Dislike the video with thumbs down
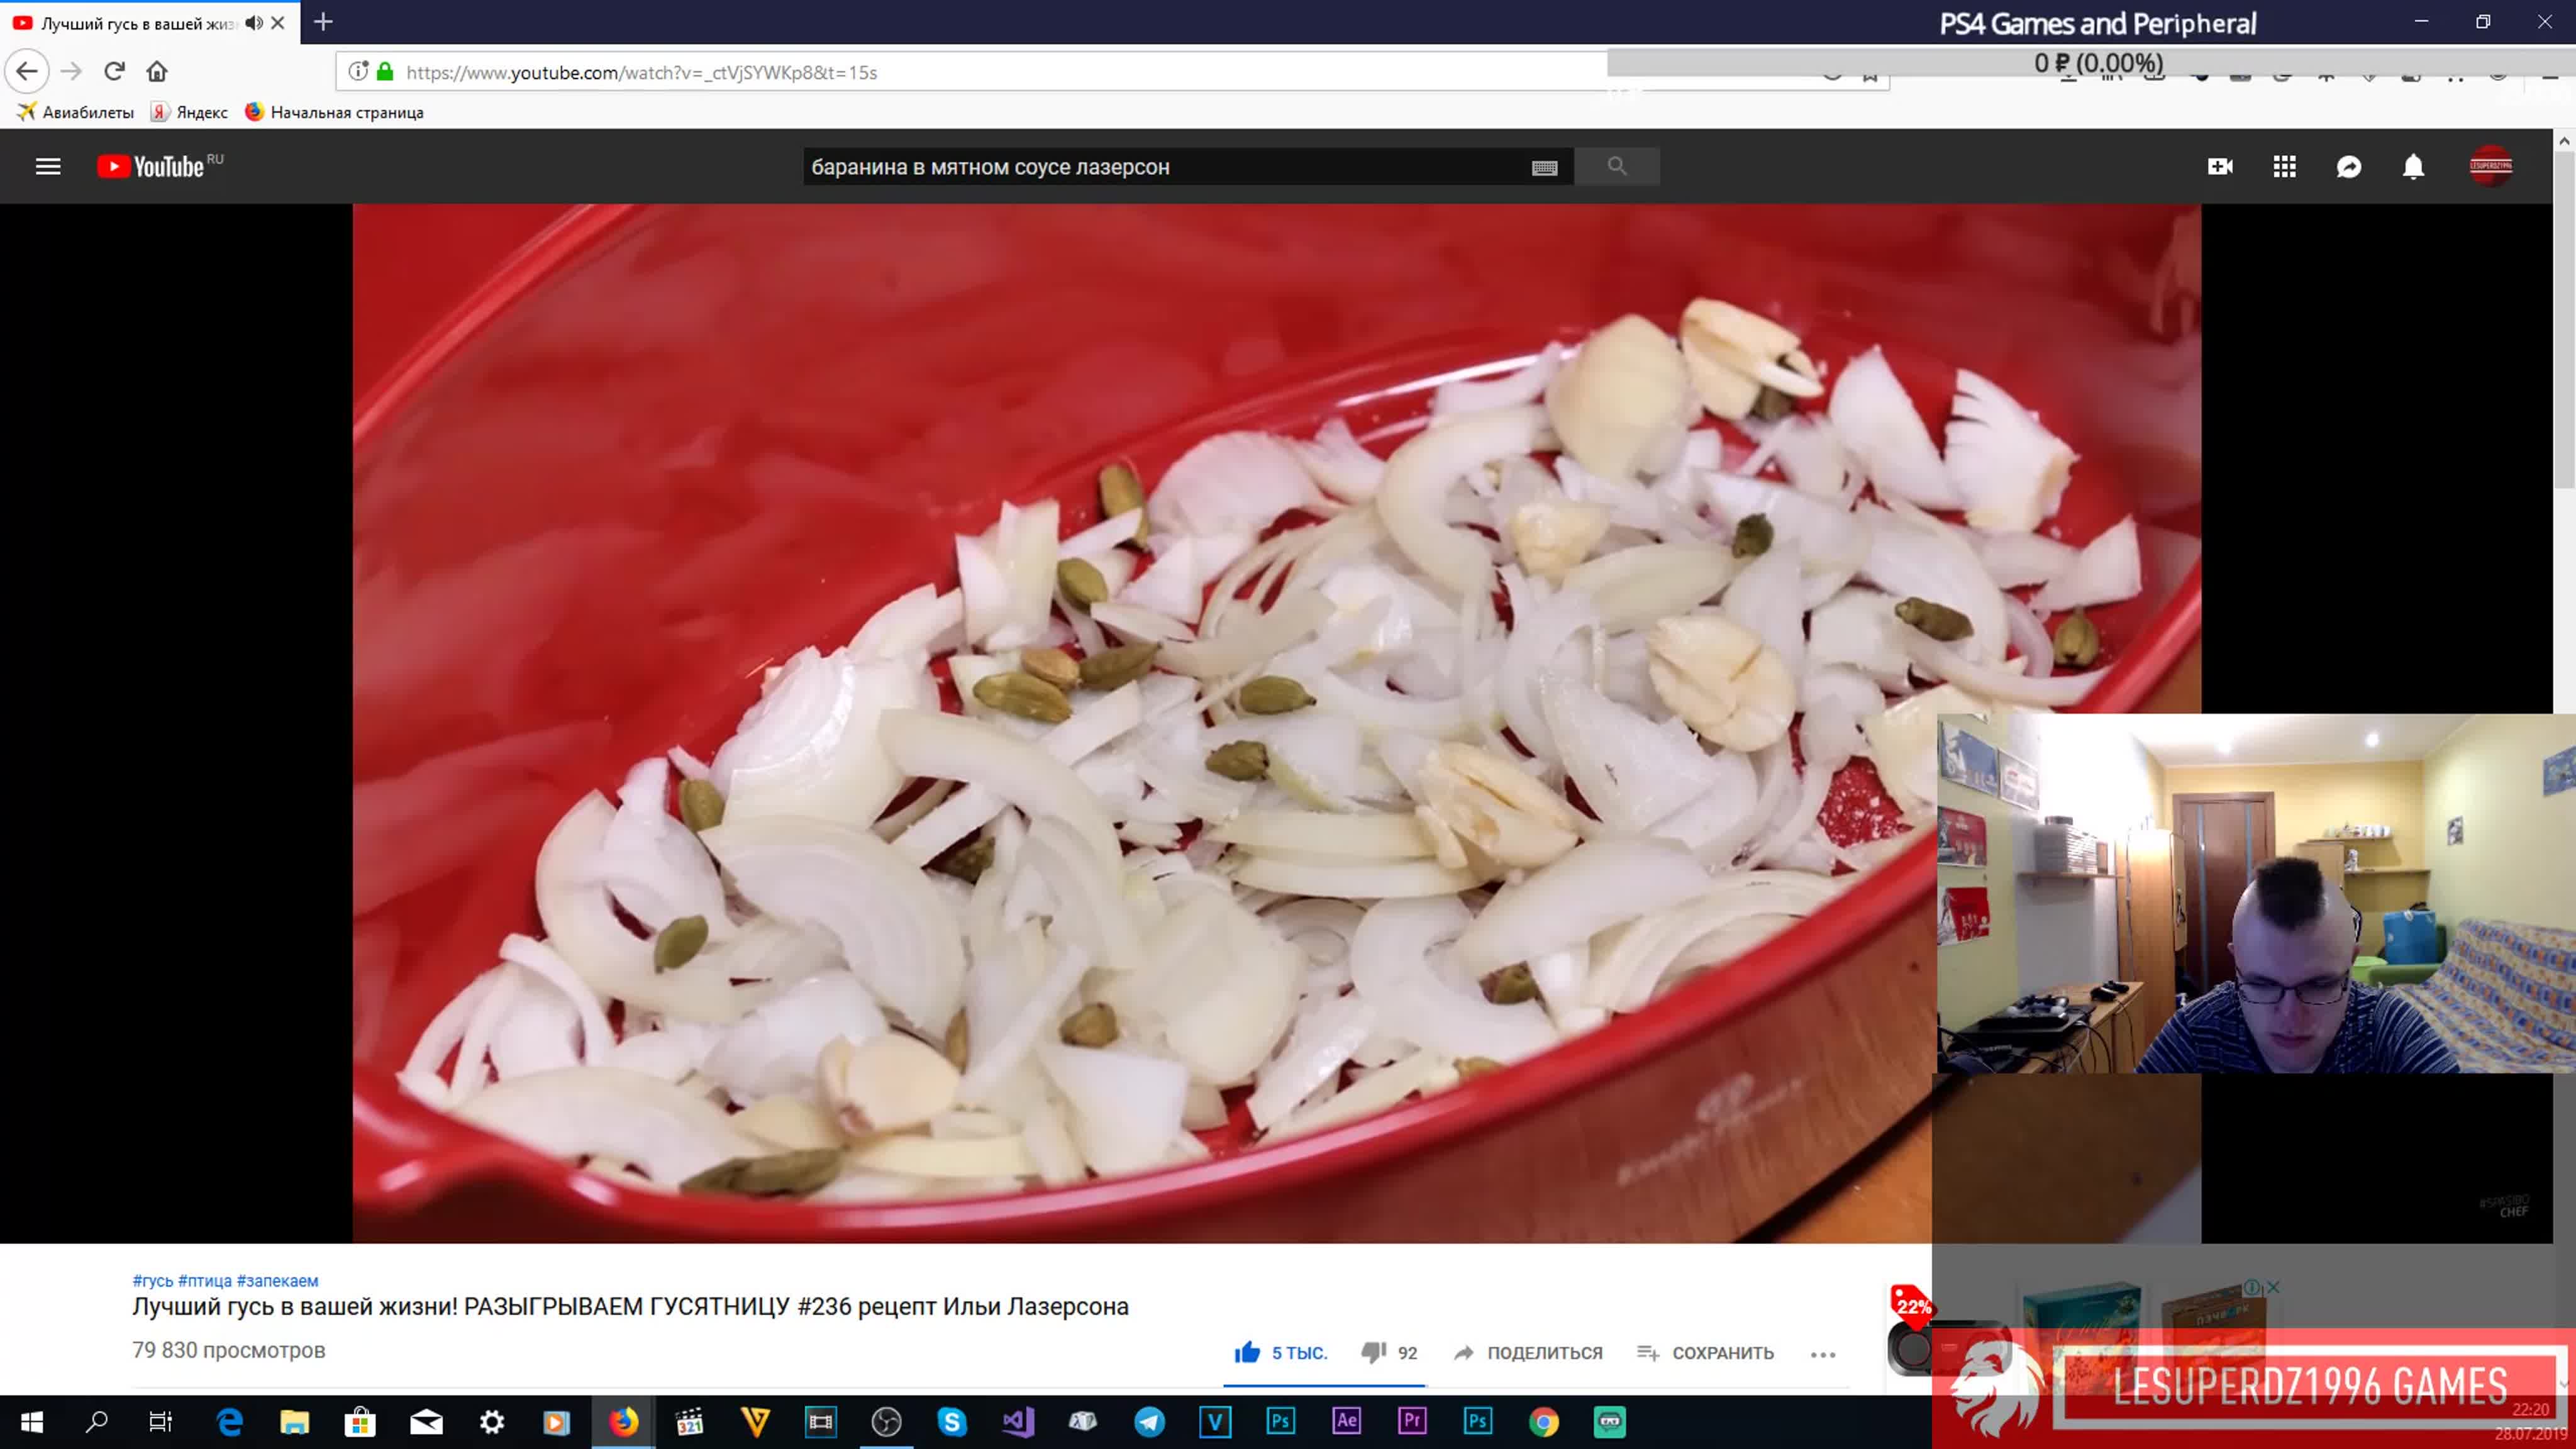2576x1449 pixels. [1374, 1352]
